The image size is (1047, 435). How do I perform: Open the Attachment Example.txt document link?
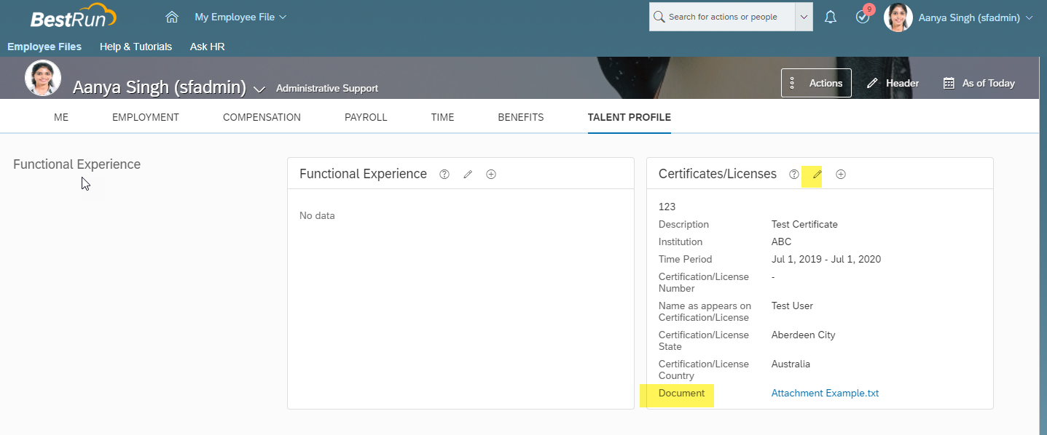(825, 393)
